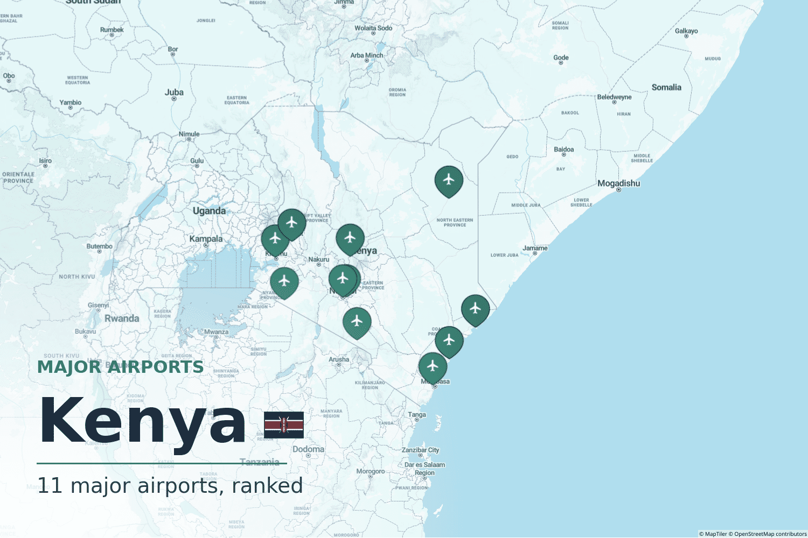808x538 pixels.
Task: Click the Mogadishu city label
Action: point(619,183)
